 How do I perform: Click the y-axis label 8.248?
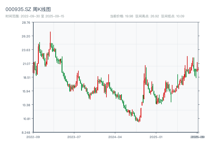coord(26,133)
